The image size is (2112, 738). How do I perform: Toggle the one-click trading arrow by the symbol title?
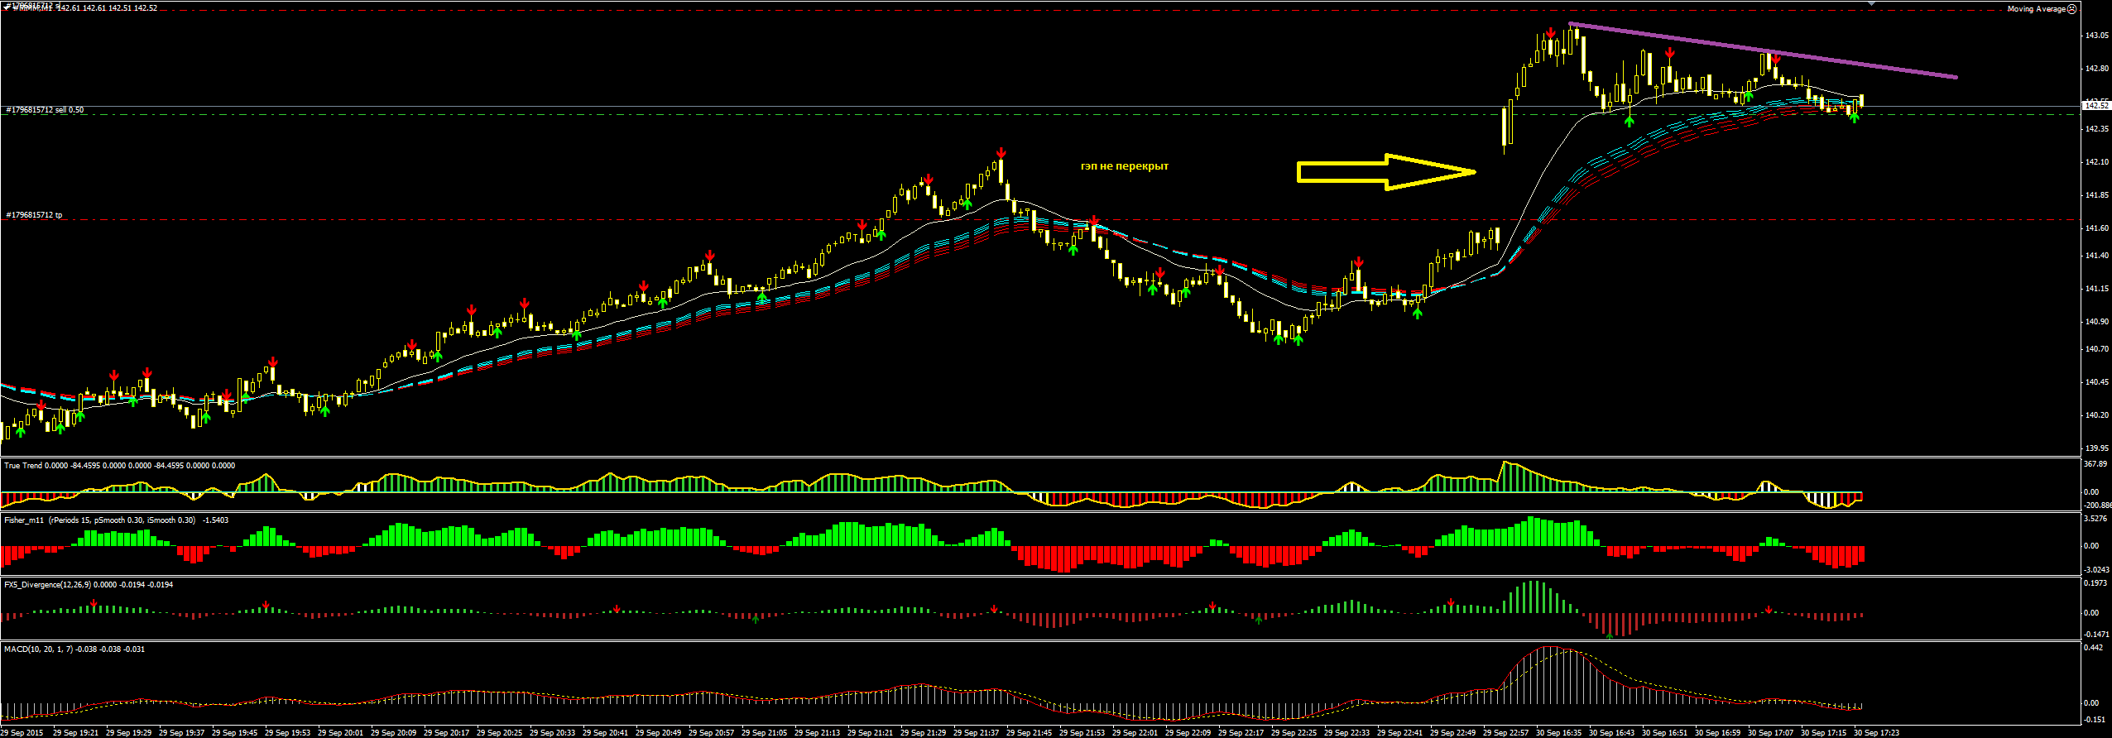tap(5, 7)
